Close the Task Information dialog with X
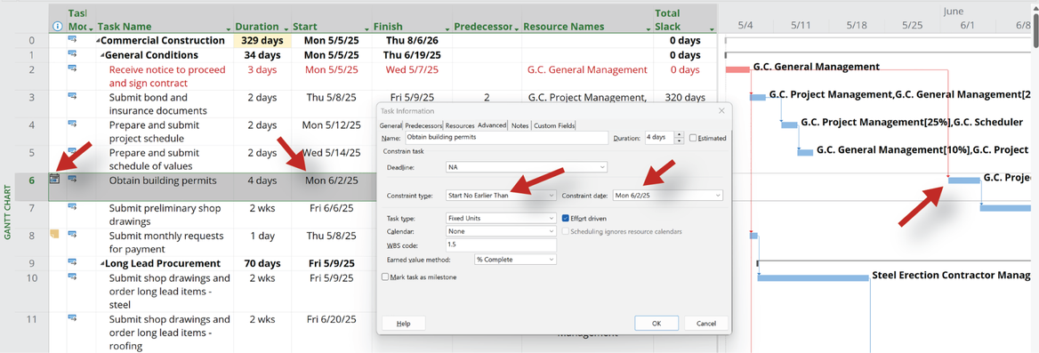1039x353 pixels. coord(721,110)
